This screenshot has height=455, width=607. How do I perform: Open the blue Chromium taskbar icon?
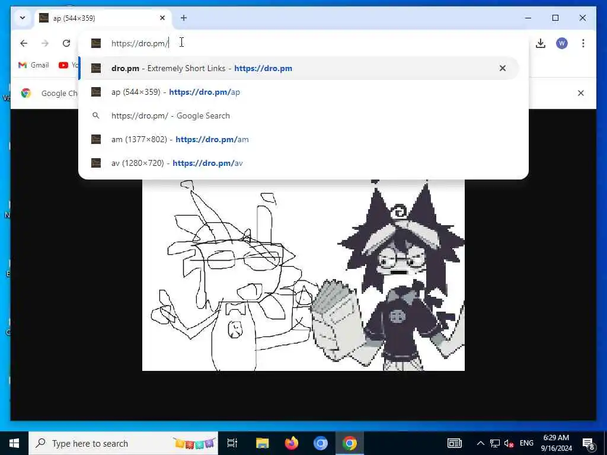[320, 443]
